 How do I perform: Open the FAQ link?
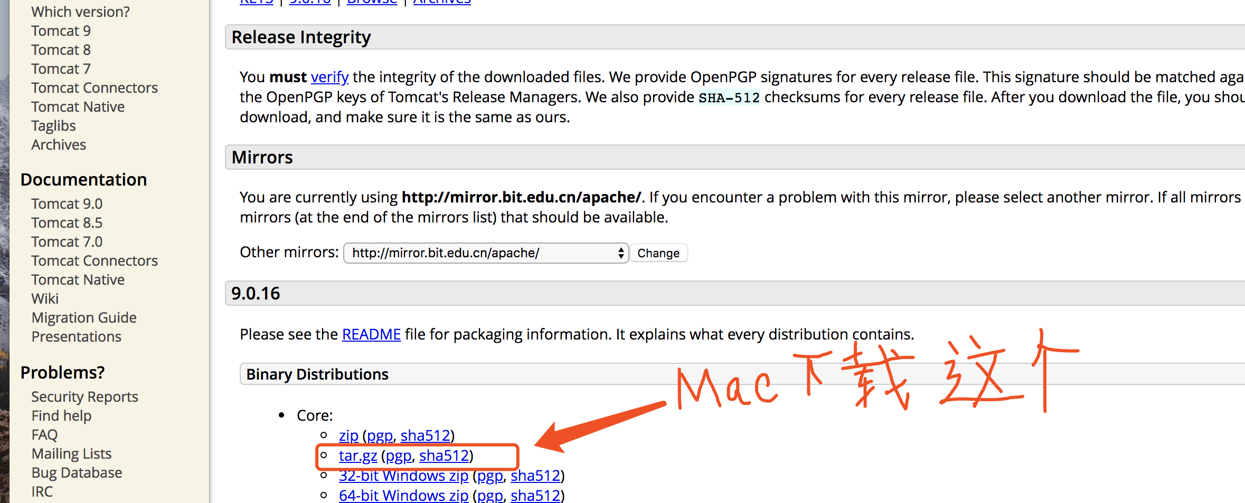44,434
